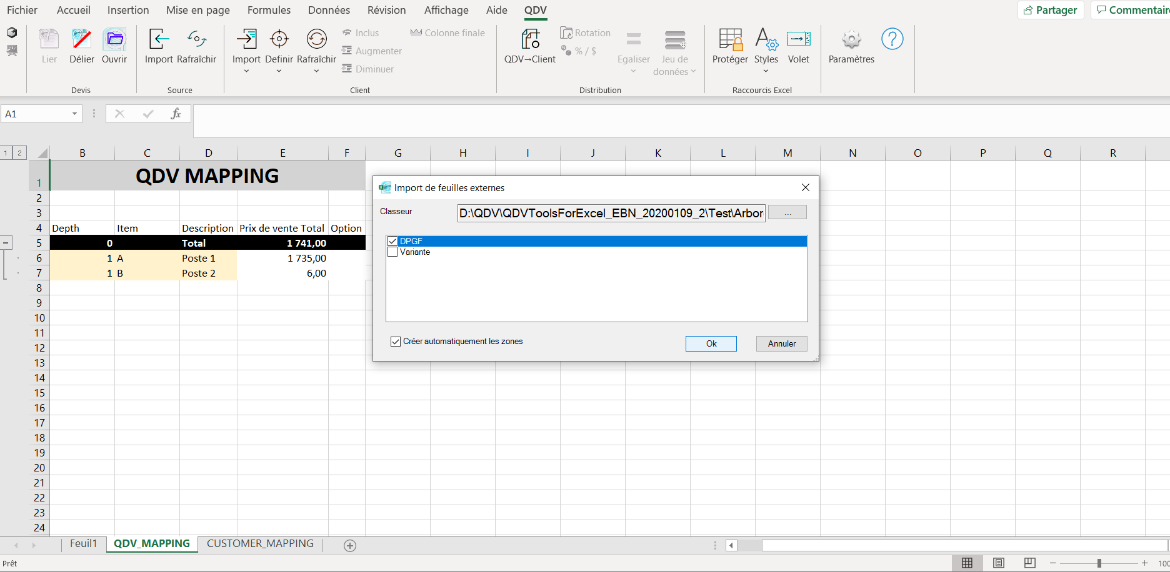Expand the Client Rafraîchir dropdown arrow
Viewport: 1170px width, 572px height.
coord(317,71)
